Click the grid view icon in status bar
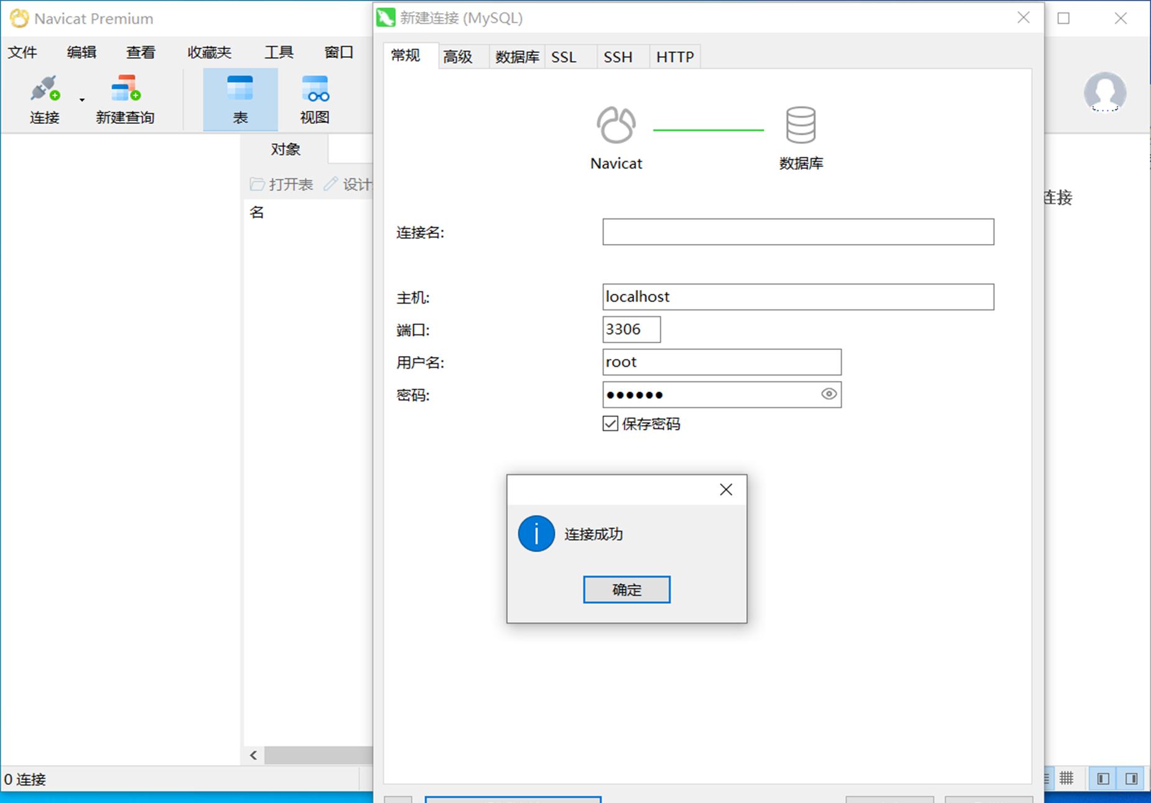Screen dimensions: 1151x803 tap(1066, 778)
